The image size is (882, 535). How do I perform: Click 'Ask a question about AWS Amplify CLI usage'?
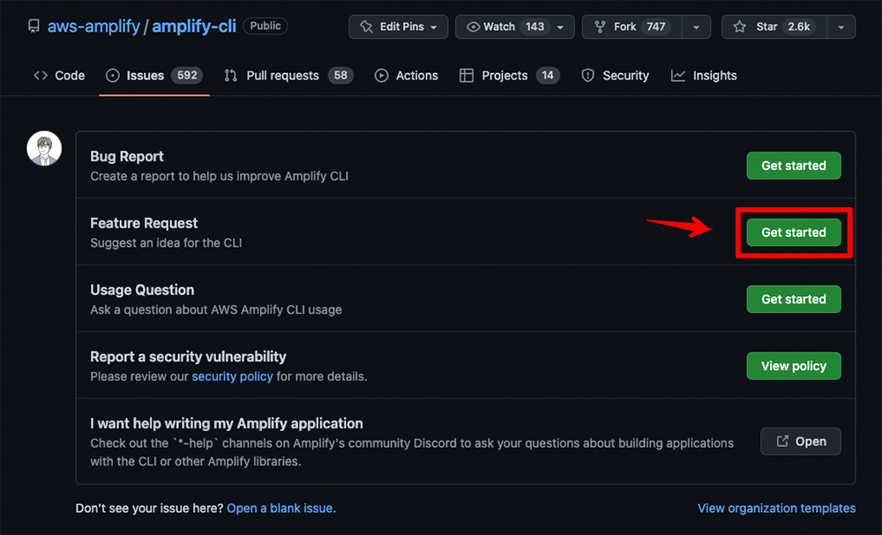(x=216, y=309)
